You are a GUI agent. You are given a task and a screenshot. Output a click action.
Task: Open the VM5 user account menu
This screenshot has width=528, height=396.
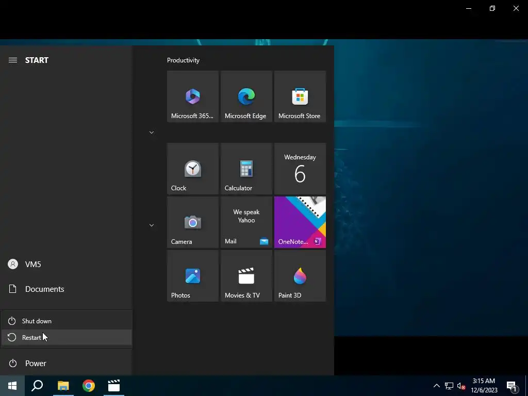[66, 264]
